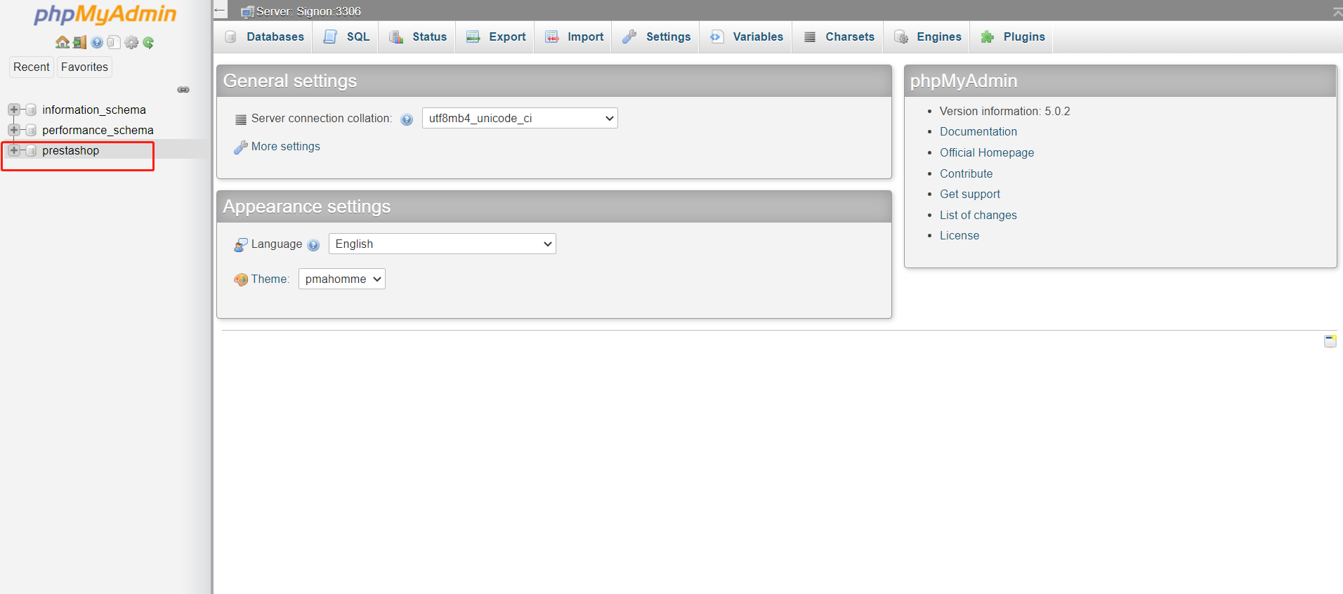Open the Documentation link

978,131
